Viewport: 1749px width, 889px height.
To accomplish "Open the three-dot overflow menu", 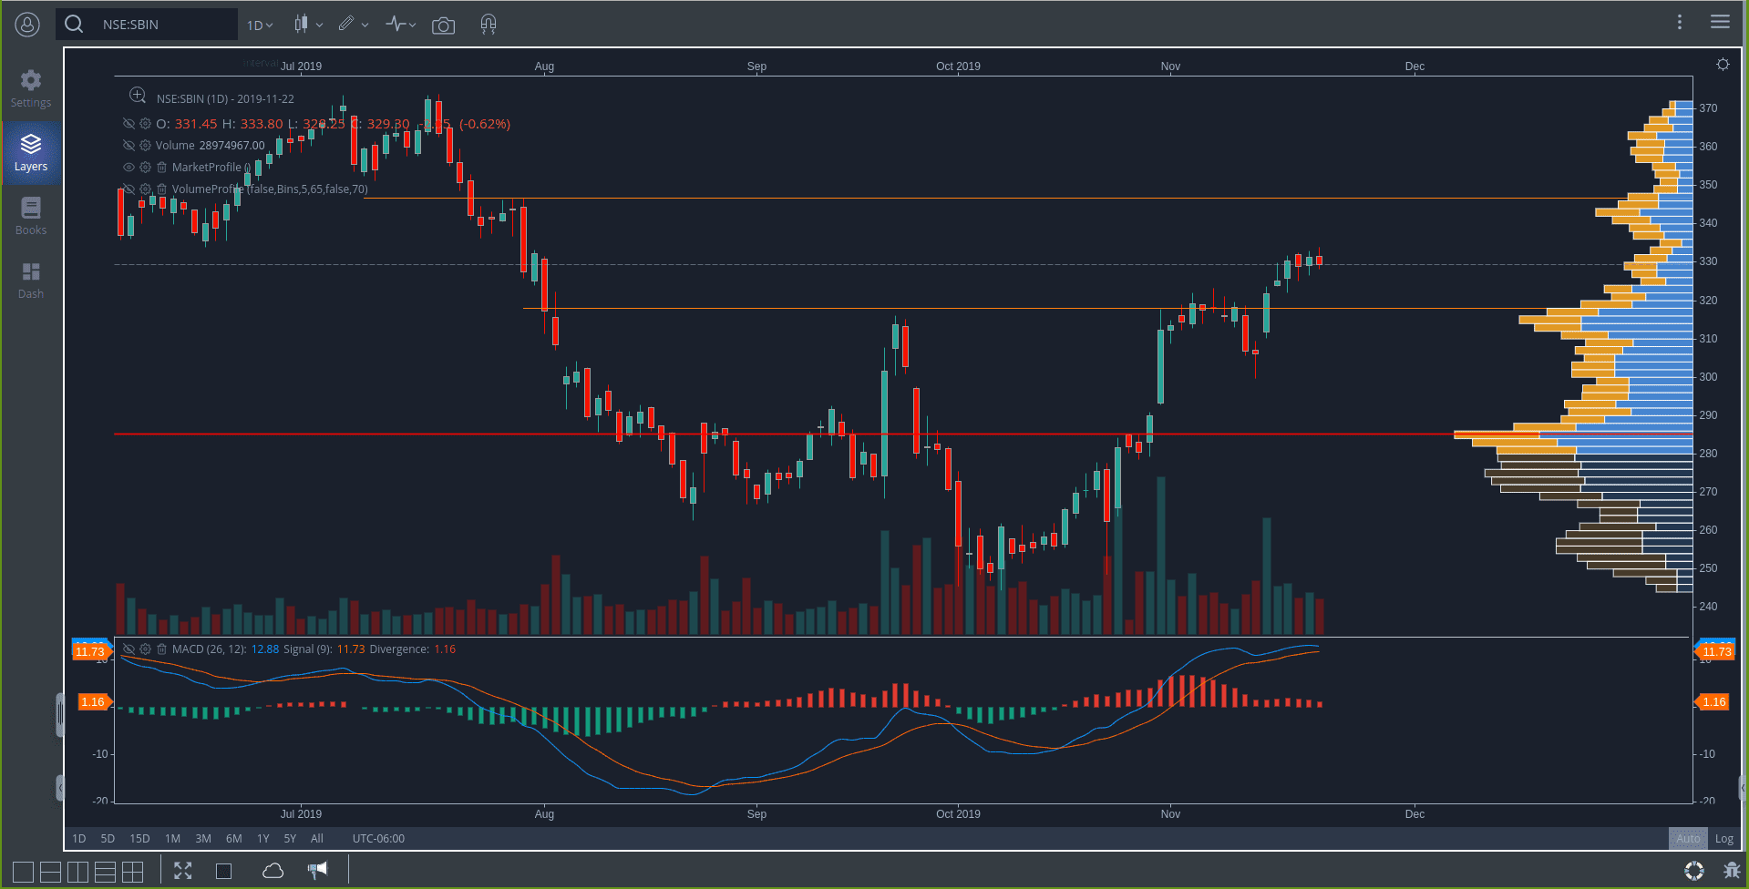I will (1680, 22).
